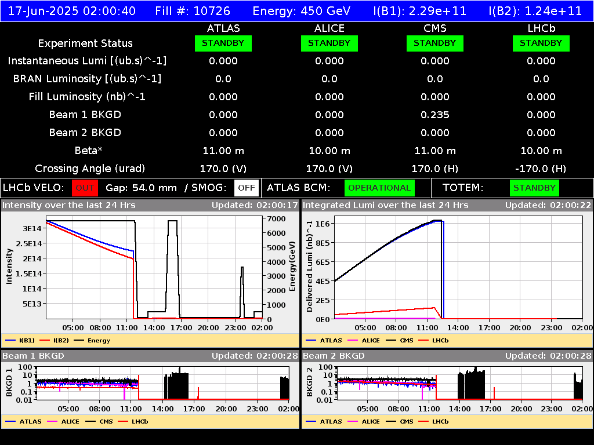Click ALICE Beta* value 10.00 m

tap(329, 151)
